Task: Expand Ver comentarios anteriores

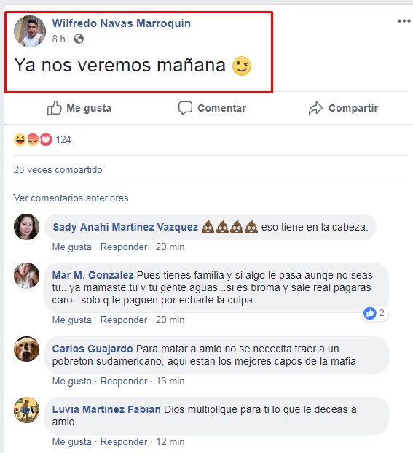Action: tap(71, 198)
